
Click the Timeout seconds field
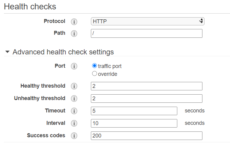[x=134, y=111]
